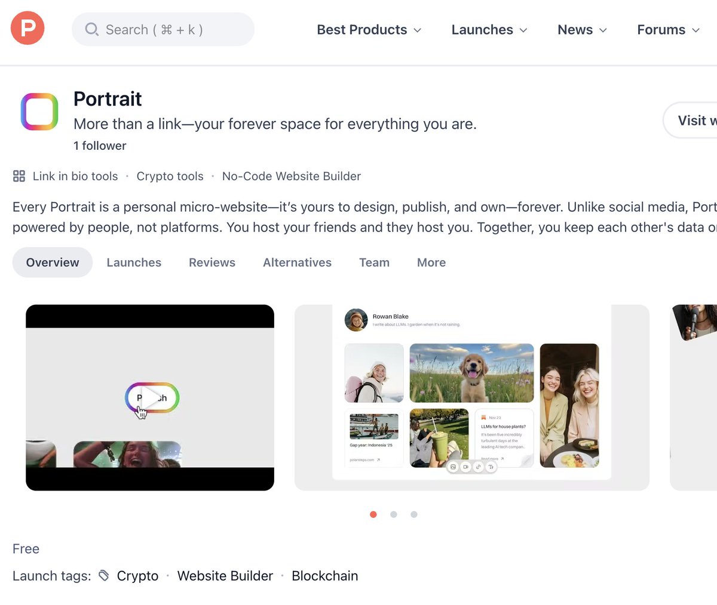Click the Visit website button

pyautogui.click(x=690, y=121)
